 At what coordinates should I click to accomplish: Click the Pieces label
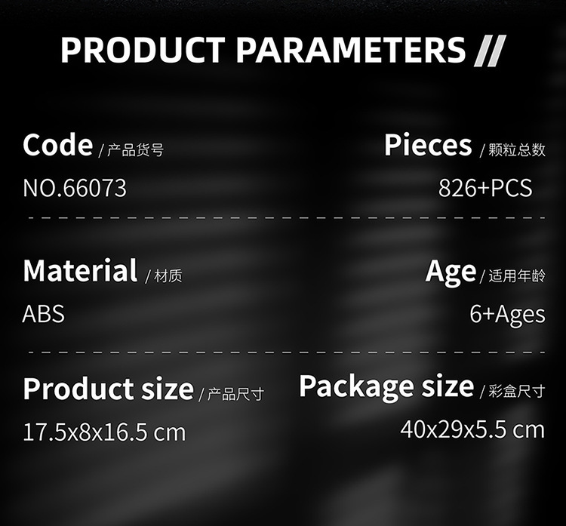(427, 144)
